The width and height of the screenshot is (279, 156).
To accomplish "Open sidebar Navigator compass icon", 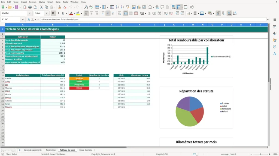I will click(275, 47).
